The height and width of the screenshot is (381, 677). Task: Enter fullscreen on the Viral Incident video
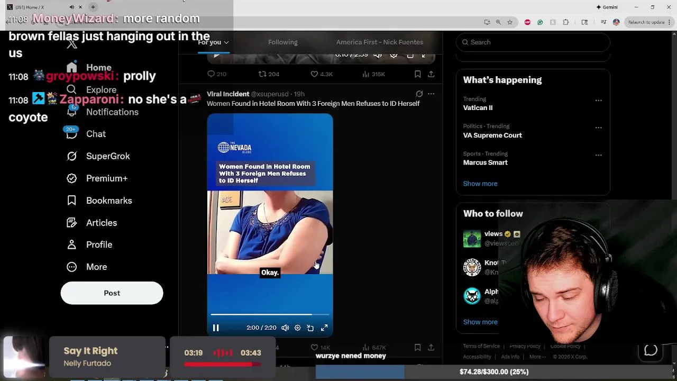[x=324, y=328]
